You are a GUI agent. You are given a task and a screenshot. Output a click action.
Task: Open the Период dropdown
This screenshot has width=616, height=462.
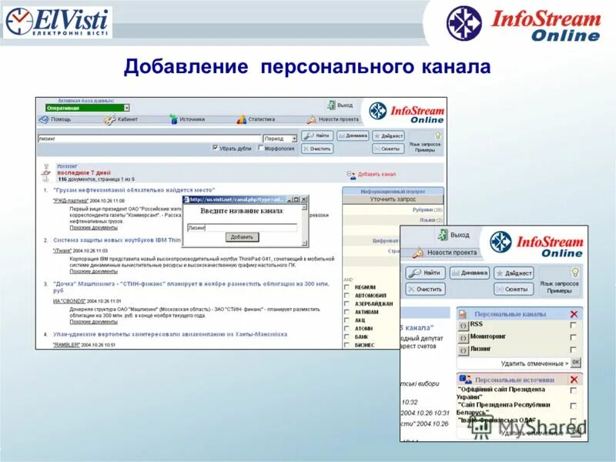click(x=280, y=139)
